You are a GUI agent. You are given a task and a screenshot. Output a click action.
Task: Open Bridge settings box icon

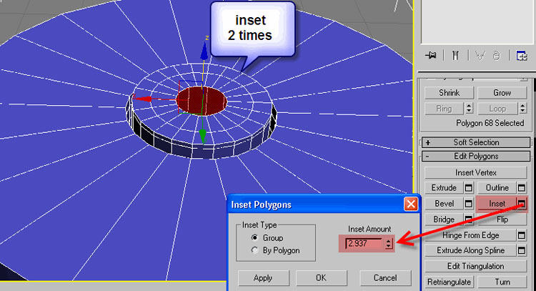click(469, 220)
